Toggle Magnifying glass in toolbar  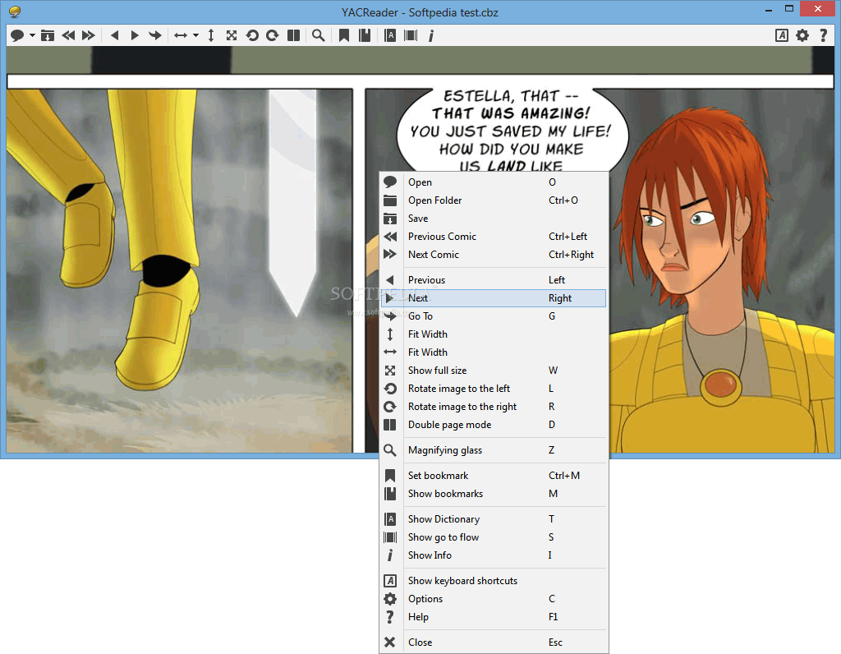(x=318, y=35)
